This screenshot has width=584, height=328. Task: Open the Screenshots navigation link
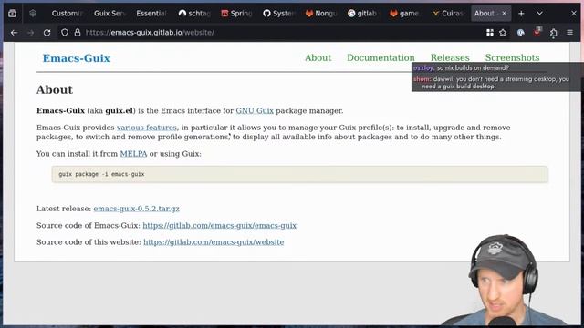click(x=512, y=57)
